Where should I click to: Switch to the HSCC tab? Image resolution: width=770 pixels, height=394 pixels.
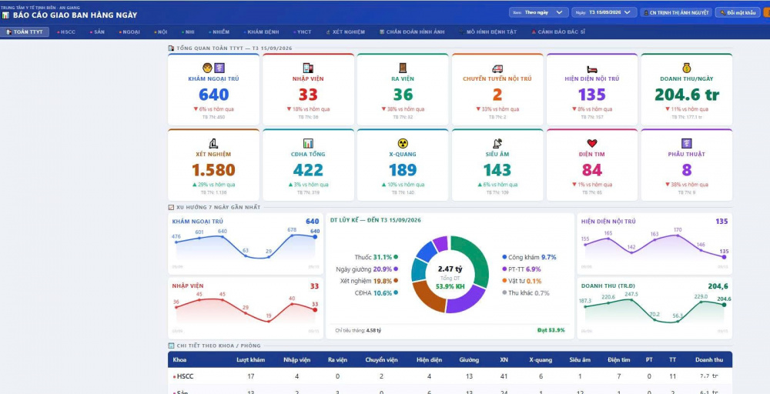pyautogui.click(x=65, y=32)
